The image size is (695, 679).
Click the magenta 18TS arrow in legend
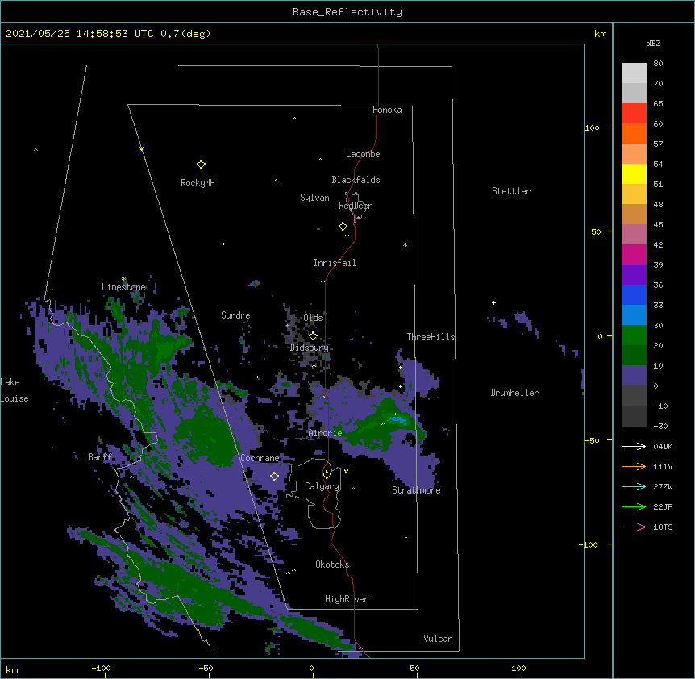(634, 527)
